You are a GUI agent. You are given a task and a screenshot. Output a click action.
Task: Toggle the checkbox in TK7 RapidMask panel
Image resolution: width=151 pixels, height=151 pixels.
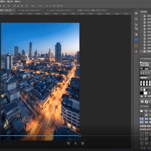(141, 62)
